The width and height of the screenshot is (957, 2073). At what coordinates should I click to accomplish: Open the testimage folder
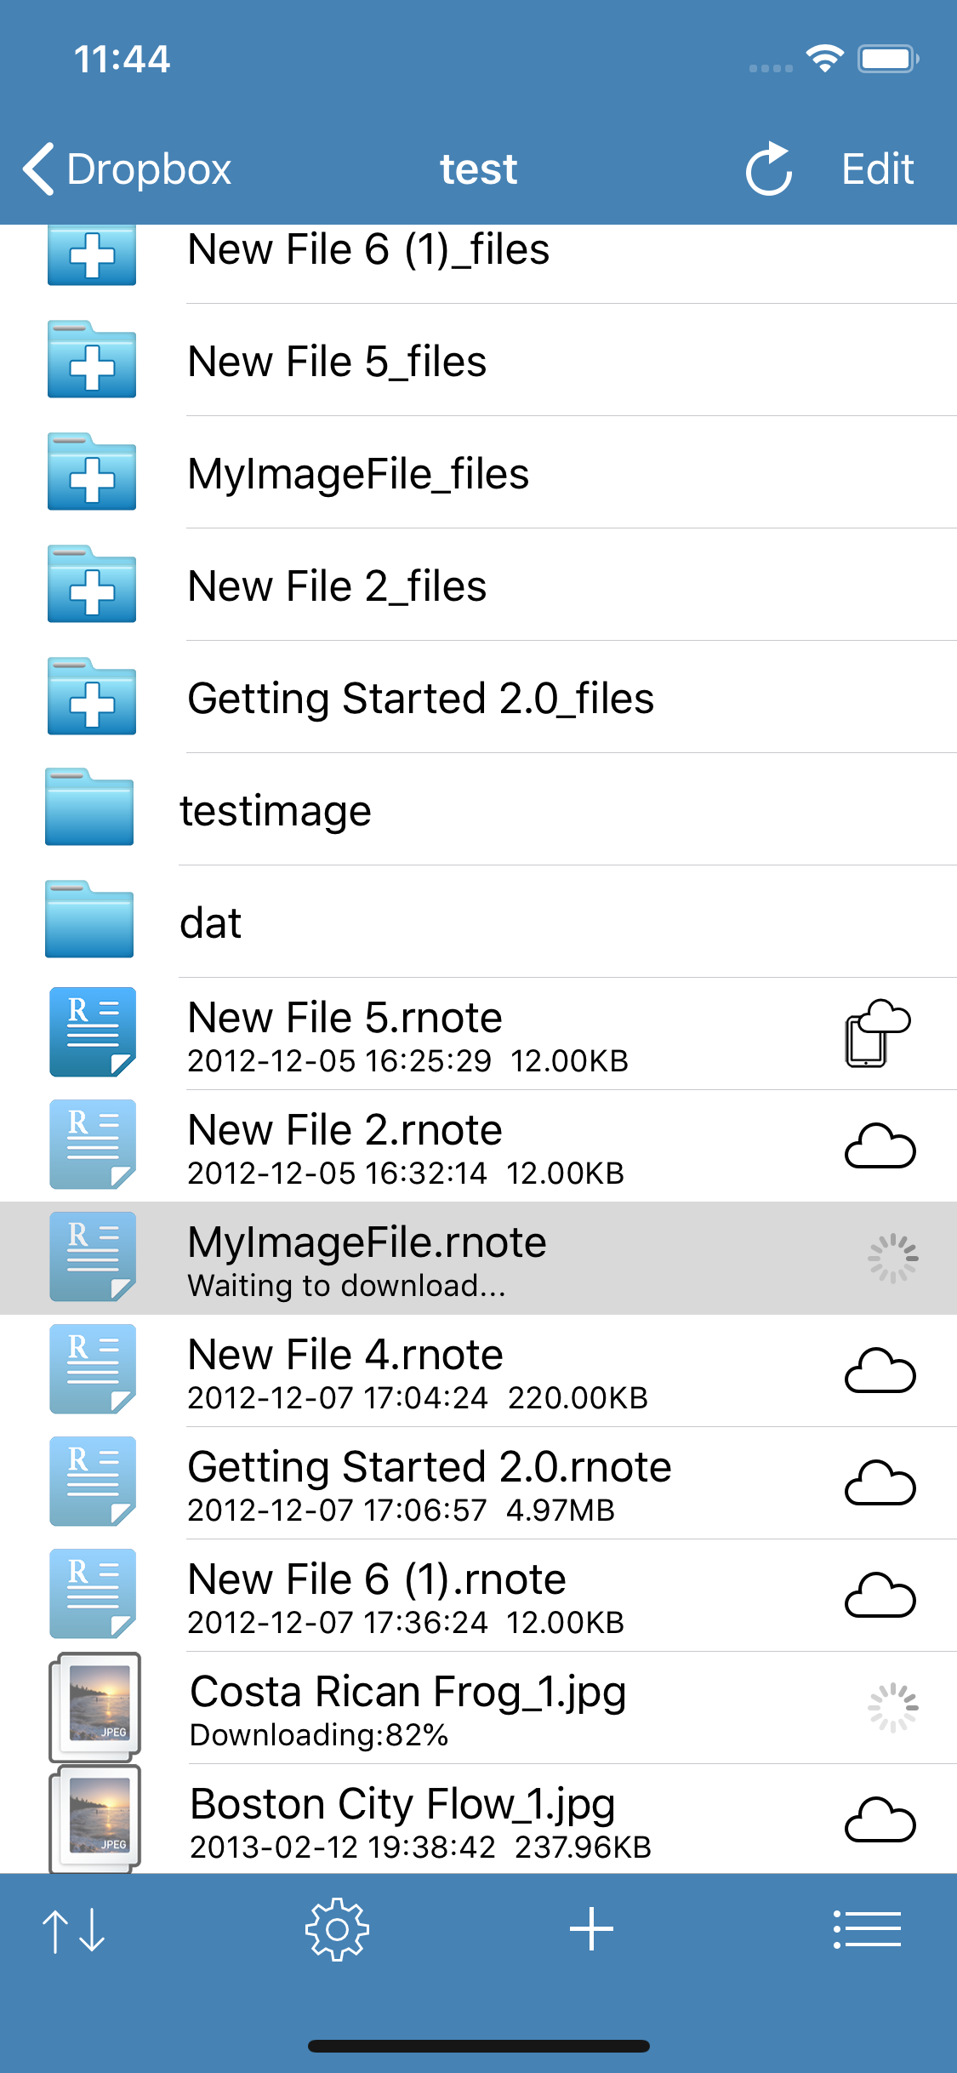276,810
